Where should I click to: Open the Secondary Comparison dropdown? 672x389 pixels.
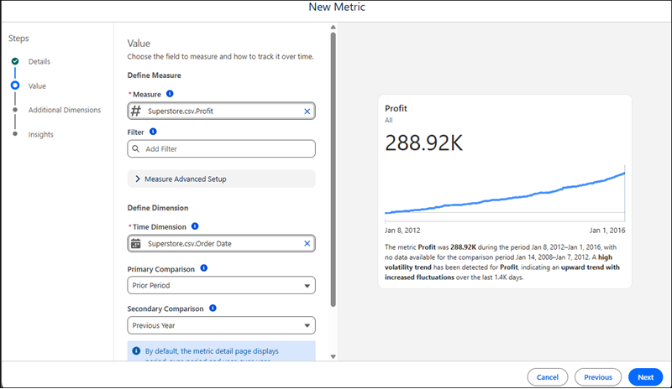pos(221,325)
